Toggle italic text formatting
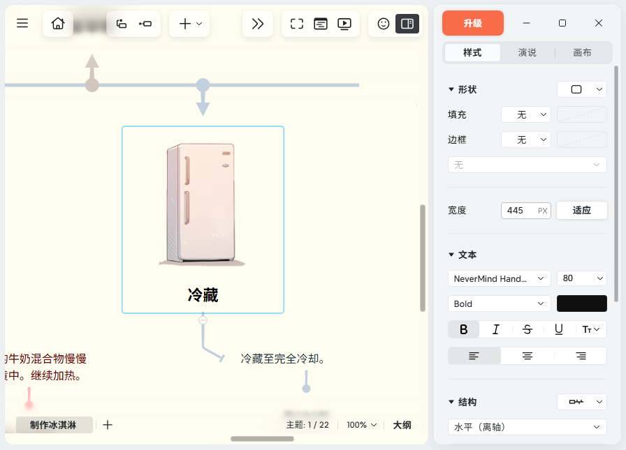This screenshot has height=450, width=626. [x=495, y=329]
